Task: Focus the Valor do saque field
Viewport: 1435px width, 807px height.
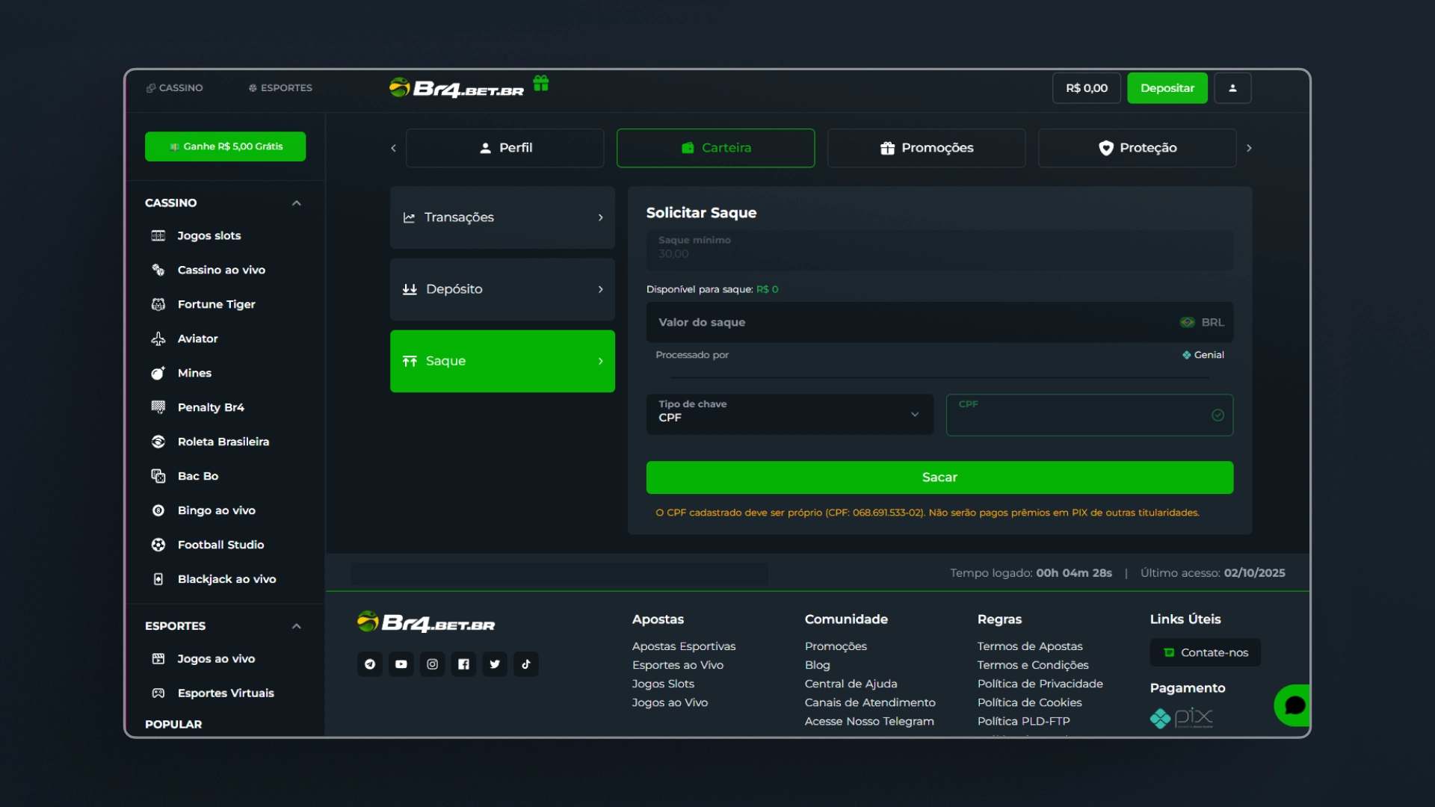Action: (x=912, y=323)
